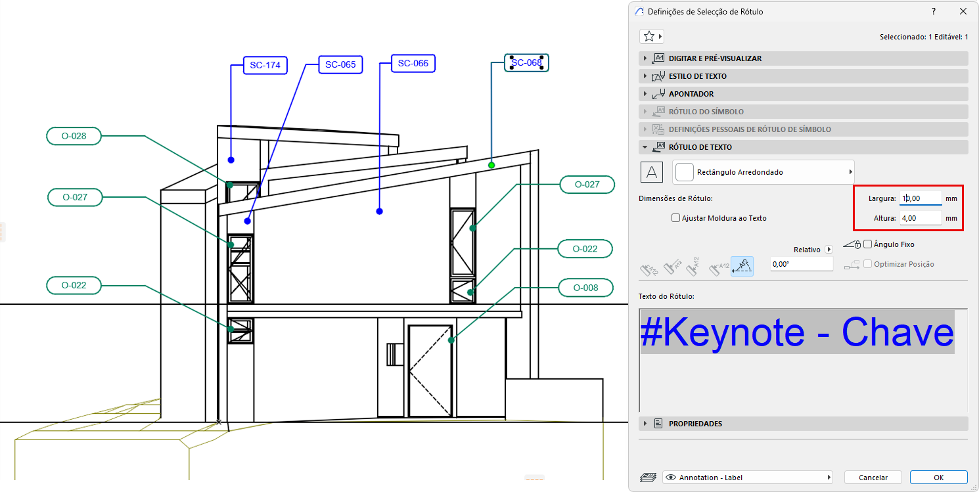
Task: Click the selected SC-068 label
Action: tap(526, 62)
